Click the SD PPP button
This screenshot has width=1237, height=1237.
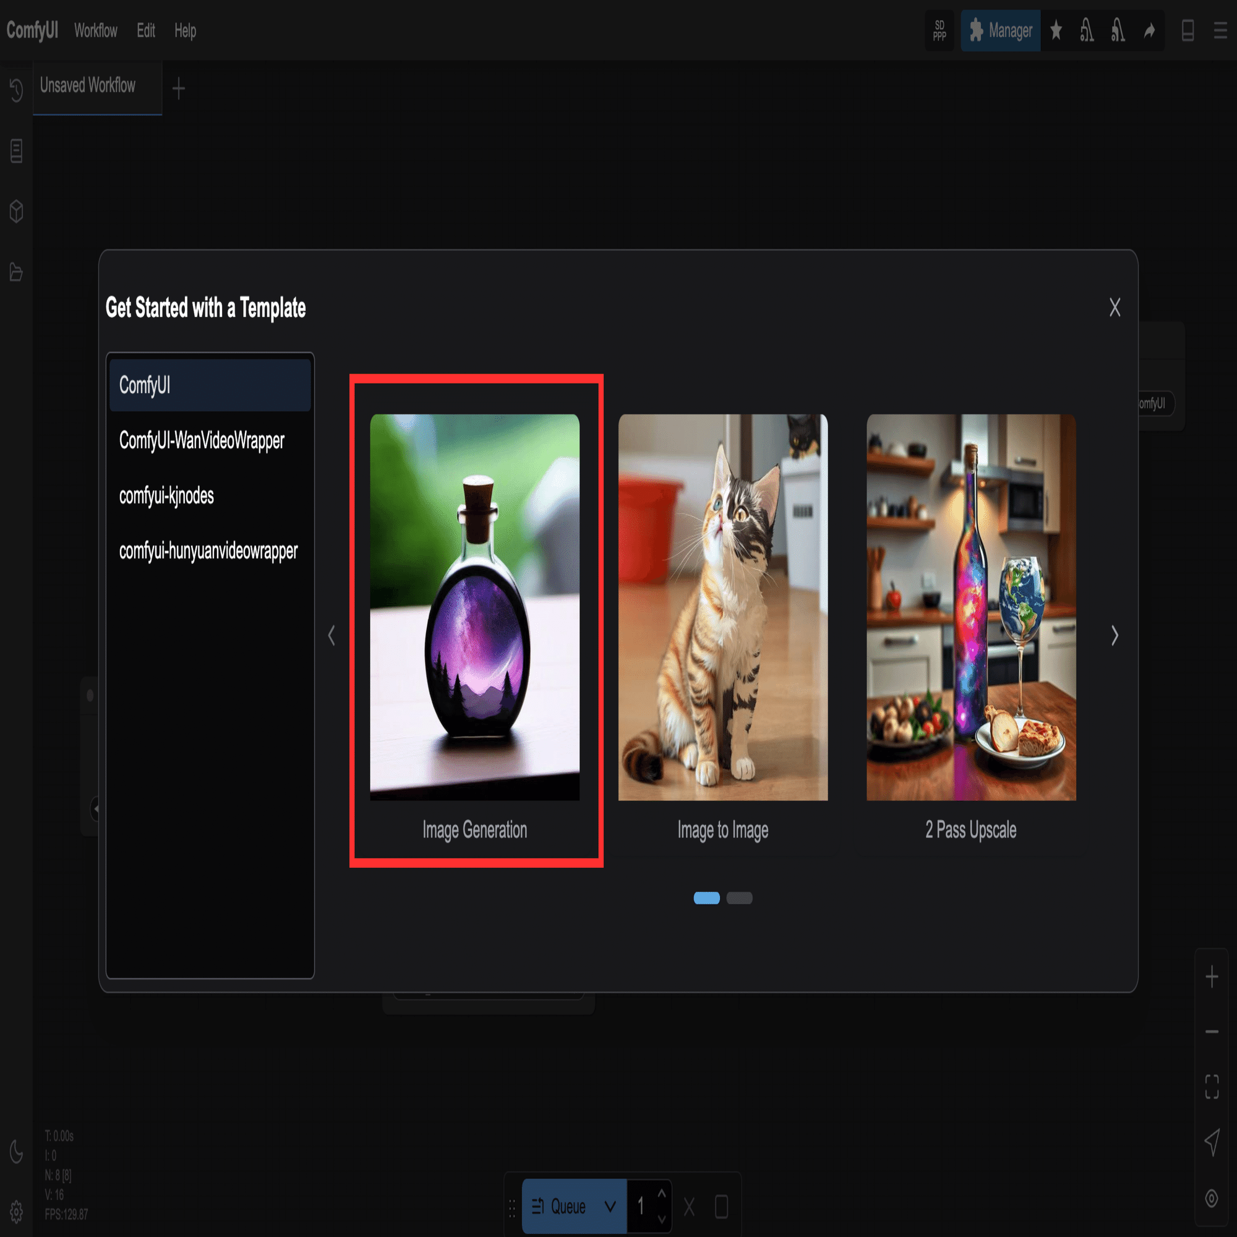pyautogui.click(x=940, y=30)
